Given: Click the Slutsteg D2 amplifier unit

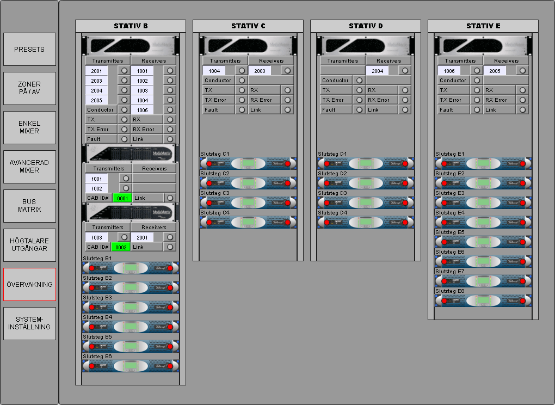Looking at the screenshot, I should coord(366,183).
